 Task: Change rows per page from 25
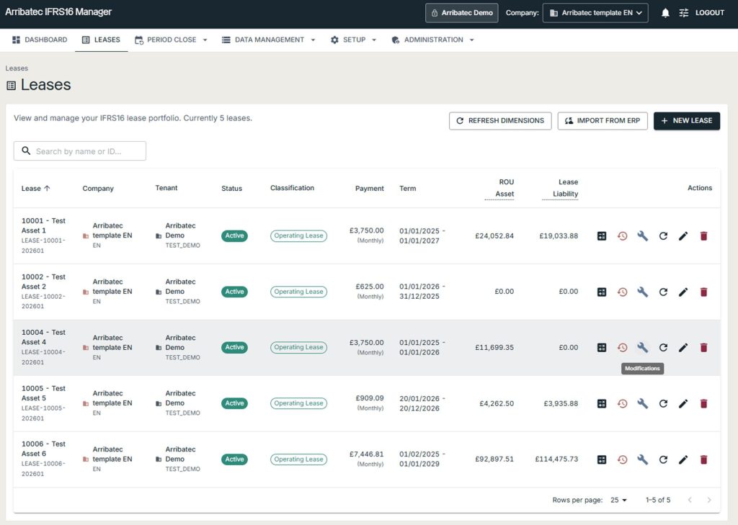(618, 500)
